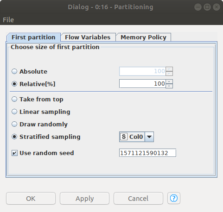Decrease the Relative[%] value with down arrow

pos(169,86)
